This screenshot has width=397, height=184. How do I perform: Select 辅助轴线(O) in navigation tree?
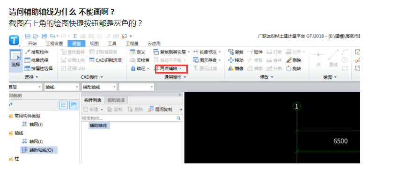coord(39,150)
